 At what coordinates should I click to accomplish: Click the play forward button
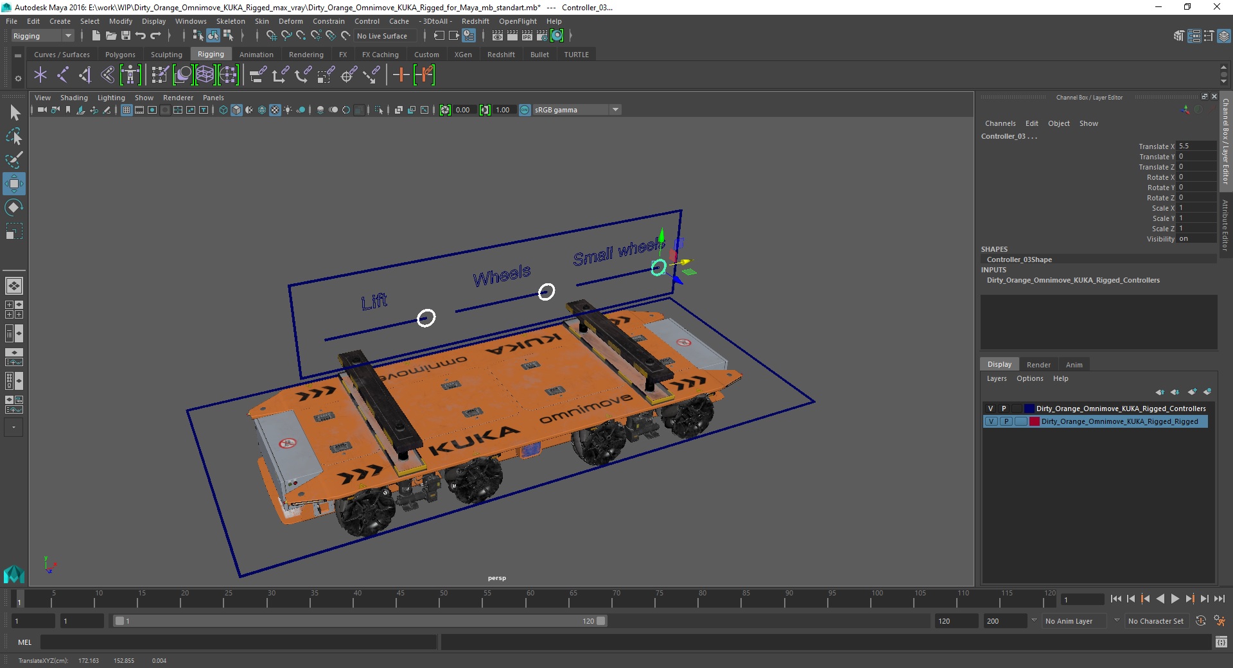[x=1175, y=599]
